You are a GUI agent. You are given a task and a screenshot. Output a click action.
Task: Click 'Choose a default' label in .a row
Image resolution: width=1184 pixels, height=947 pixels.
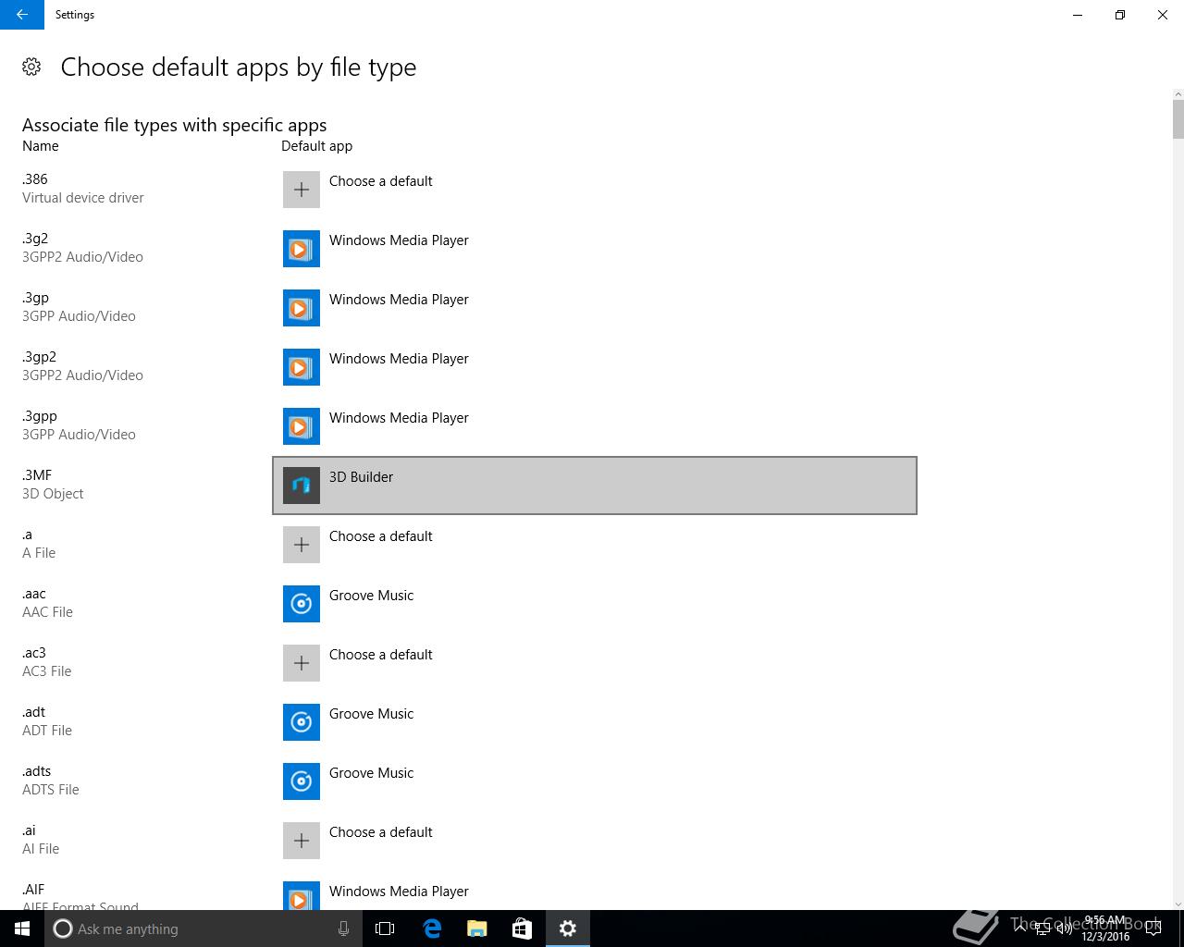pyautogui.click(x=381, y=536)
